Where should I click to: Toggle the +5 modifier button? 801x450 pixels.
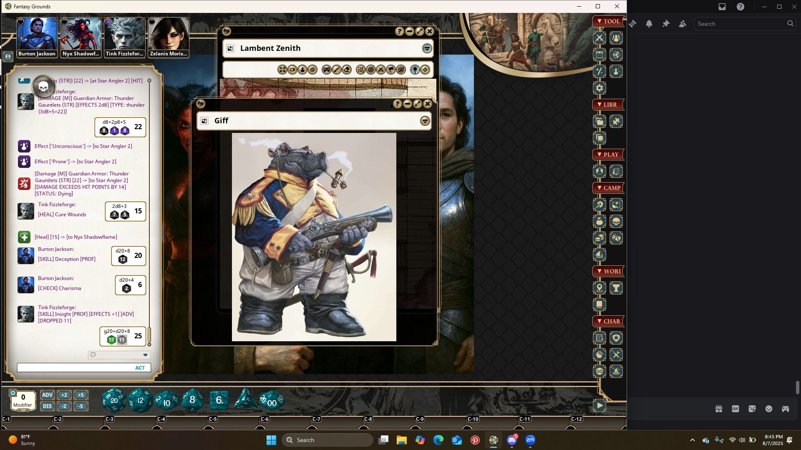tap(81, 395)
